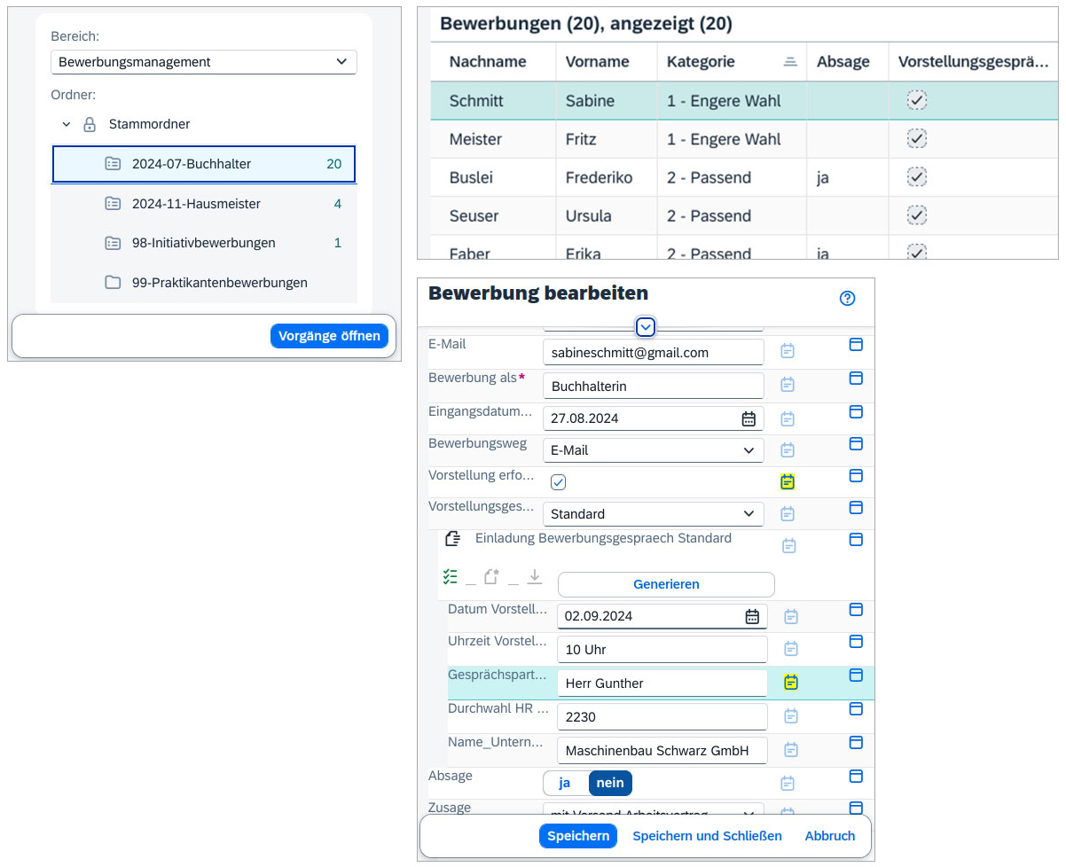The width and height of the screenshot is (1066, 867).
Task: Click the Generieren button
Action: pos(665,584)
